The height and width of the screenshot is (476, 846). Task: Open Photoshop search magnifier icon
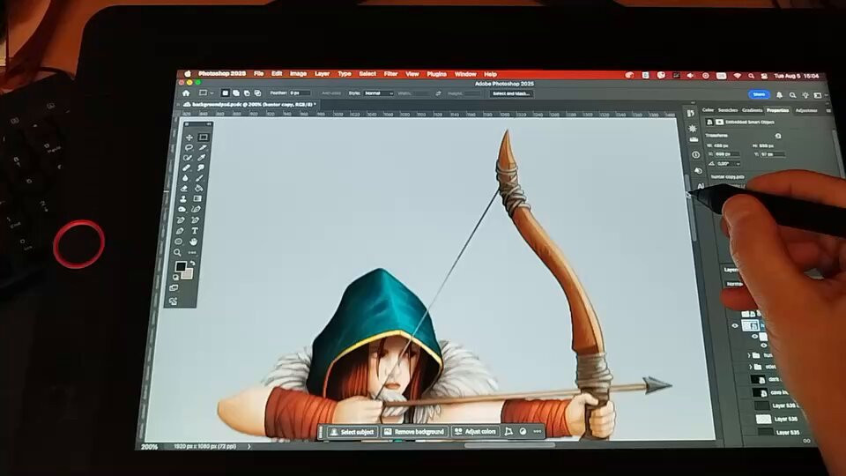pos(792,95)
